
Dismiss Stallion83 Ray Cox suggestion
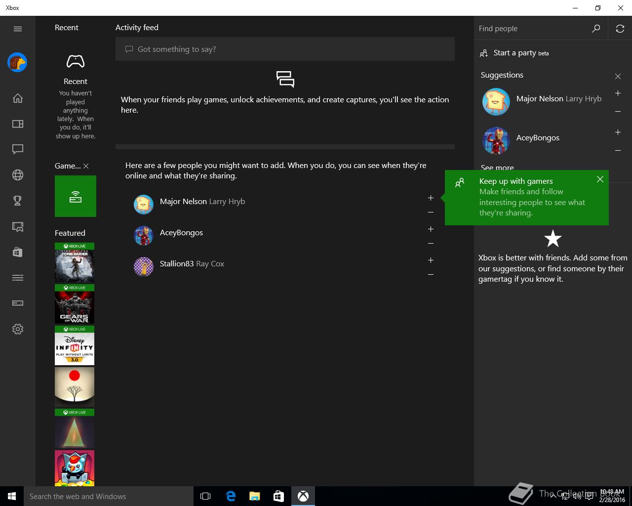coord(431,275)
